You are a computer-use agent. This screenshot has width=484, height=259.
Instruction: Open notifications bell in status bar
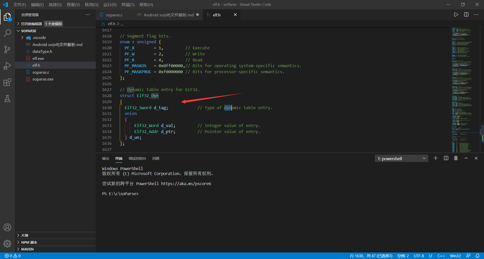pyautogui.click(x=477, y=256)
